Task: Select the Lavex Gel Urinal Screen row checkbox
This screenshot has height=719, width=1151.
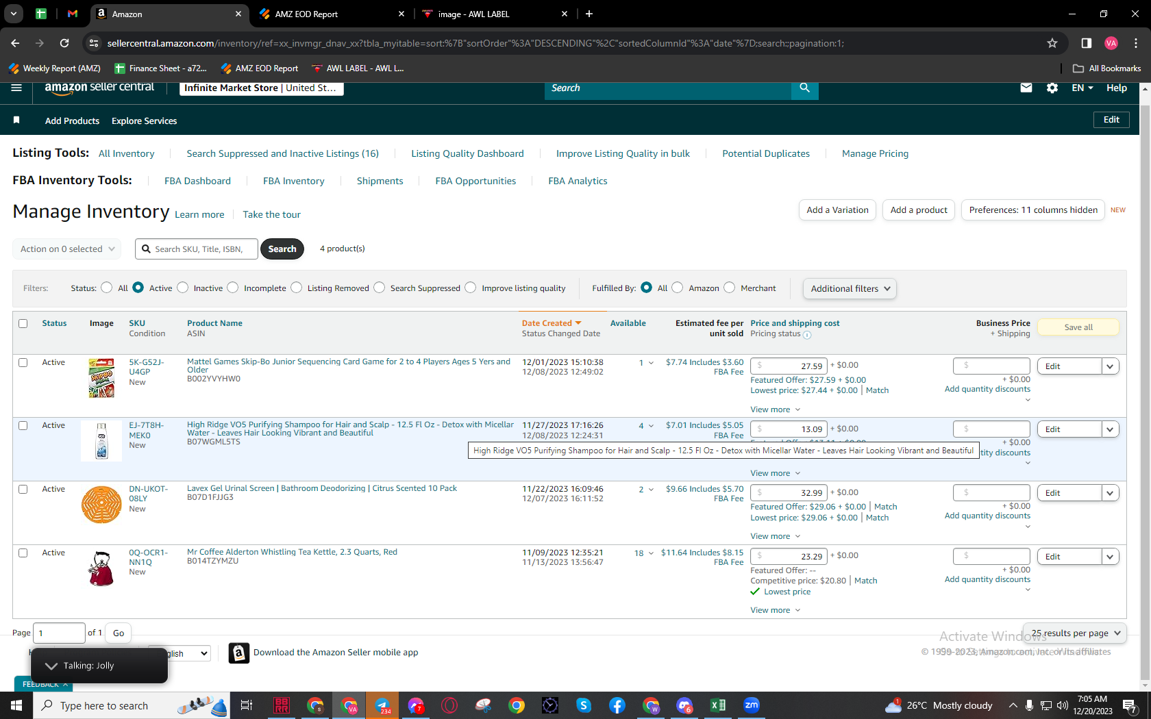Action: tap(23, 489)
